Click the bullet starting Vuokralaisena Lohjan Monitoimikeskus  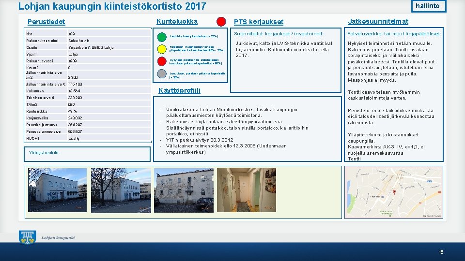[x=232, y=113]
